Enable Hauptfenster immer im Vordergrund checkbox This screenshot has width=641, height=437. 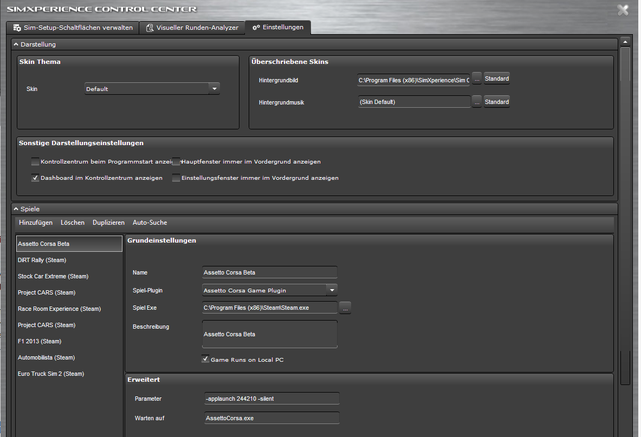point(176,162)
